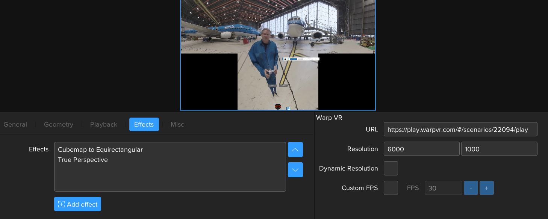The height and width of the screenshot is (219, 548).
Task: Click the resolution field showing 6000
Action: tap(421, 149)
